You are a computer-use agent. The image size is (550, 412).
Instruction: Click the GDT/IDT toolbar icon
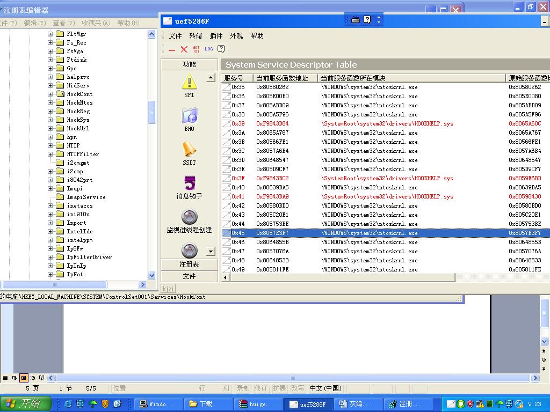[196, 49]
